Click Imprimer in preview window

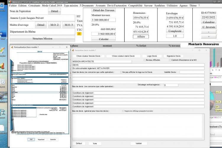(x=41, y=139)
